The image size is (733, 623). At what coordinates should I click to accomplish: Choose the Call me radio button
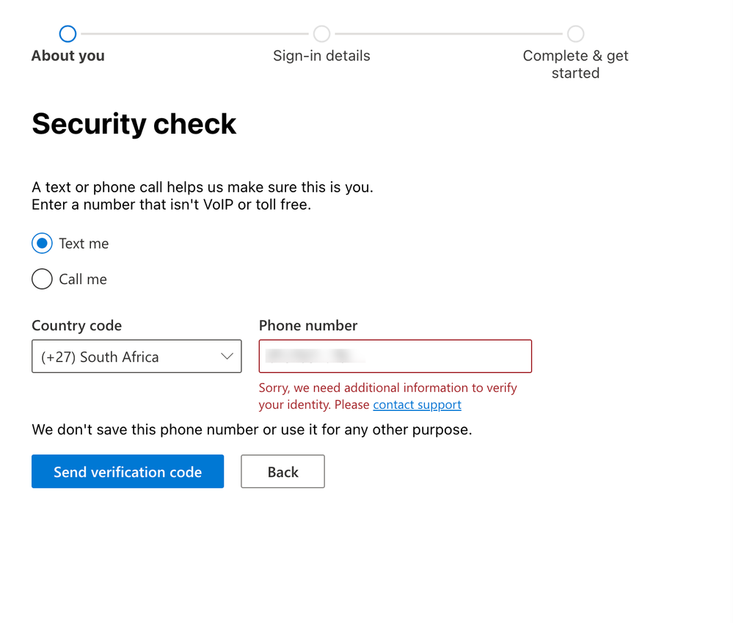pos(42,279)
